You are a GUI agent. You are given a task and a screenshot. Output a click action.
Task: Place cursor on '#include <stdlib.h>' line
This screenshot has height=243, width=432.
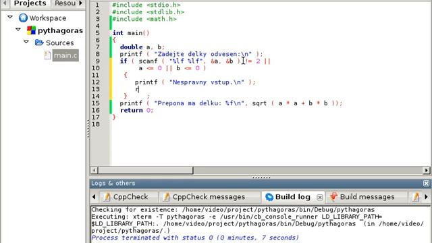[x=148, y=12]
